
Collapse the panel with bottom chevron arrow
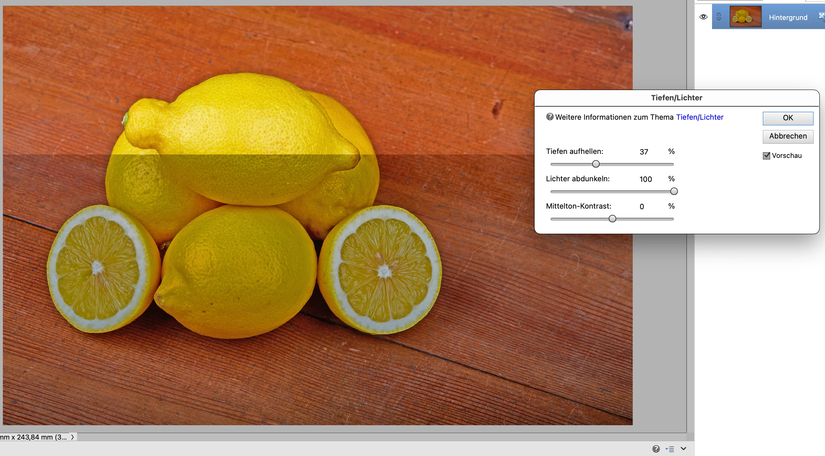(683, 449)
